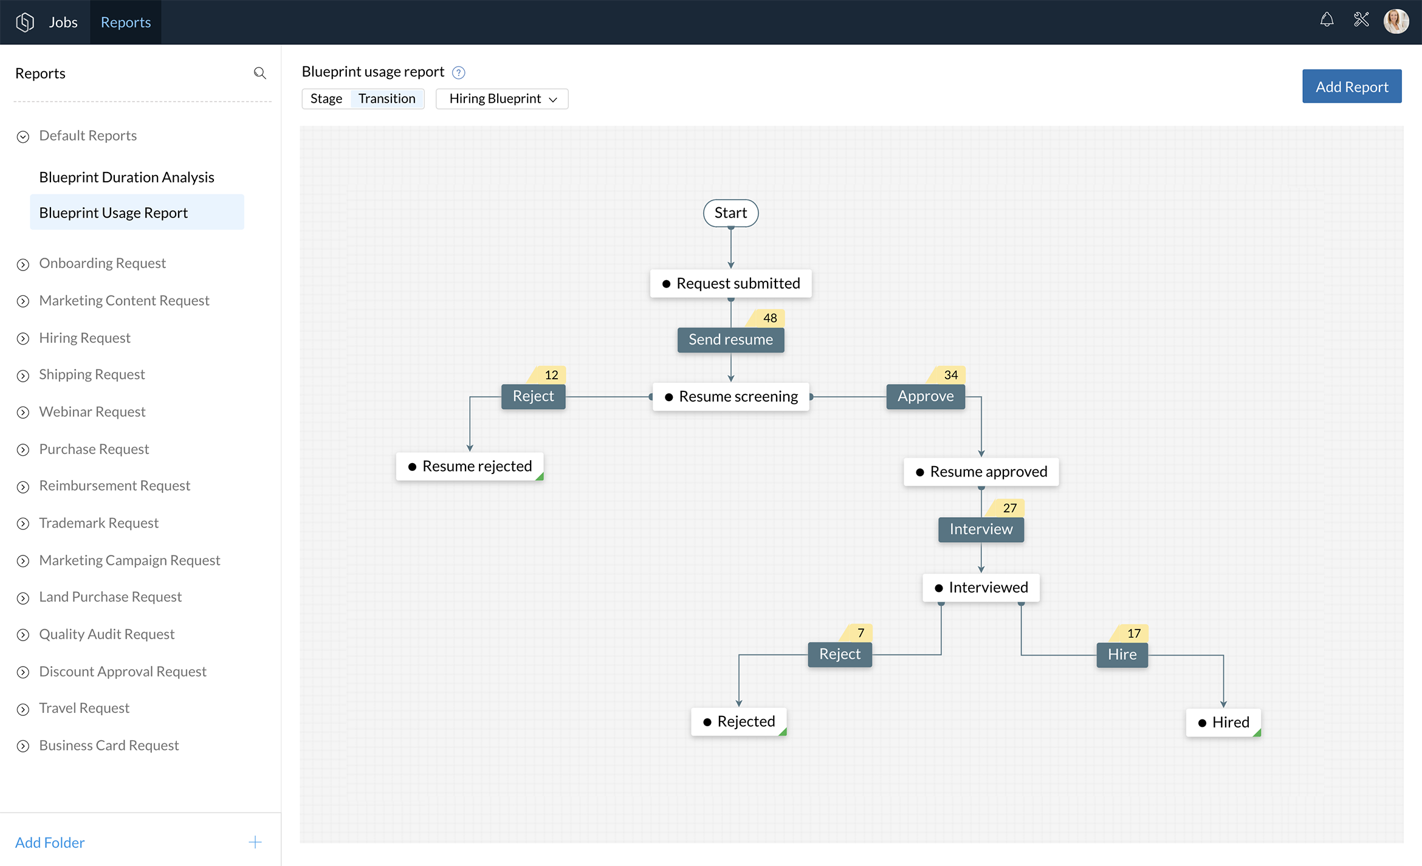Click the Blueprint usage report title
Image resolution: width=1422 pixels, height=866 pixels.
373,72
